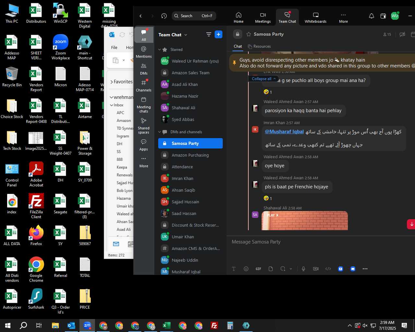Start a video meeting from chat header
Image resolution: width=415 pixels, height=332 pixels.
coord(402,34)
